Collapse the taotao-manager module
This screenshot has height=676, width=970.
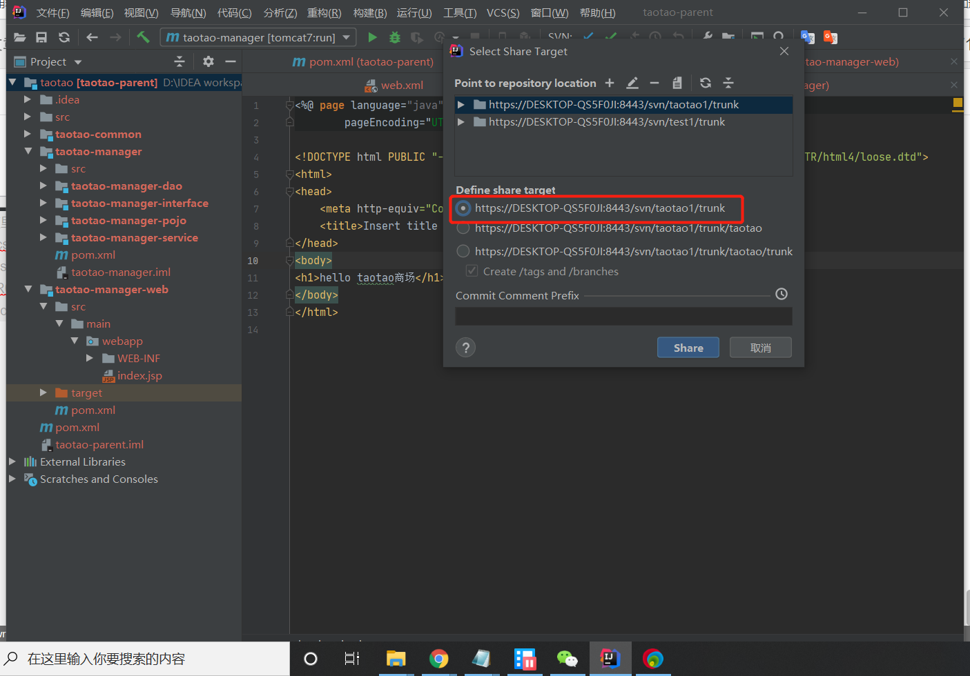[28, 151]
